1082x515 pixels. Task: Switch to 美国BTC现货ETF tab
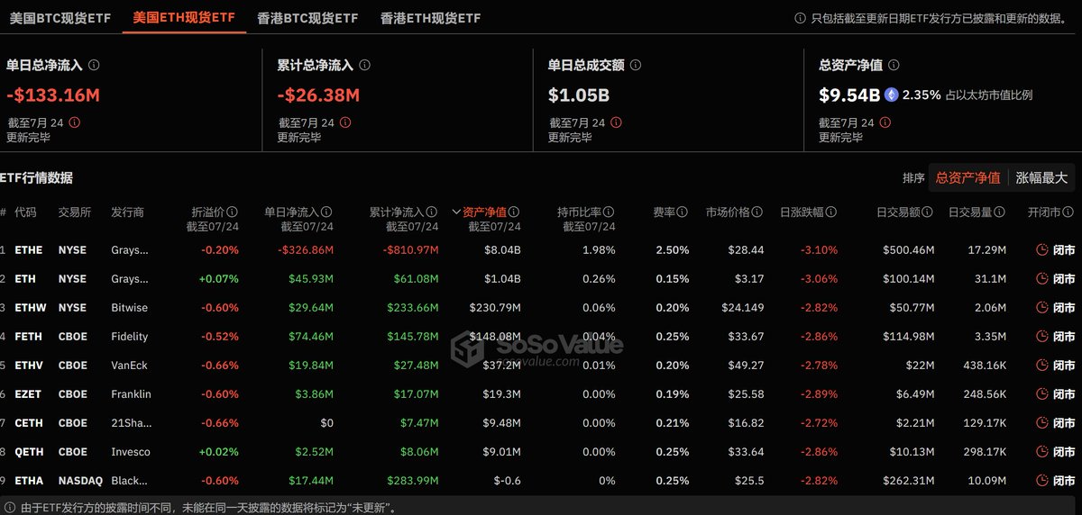pos(60,18)
